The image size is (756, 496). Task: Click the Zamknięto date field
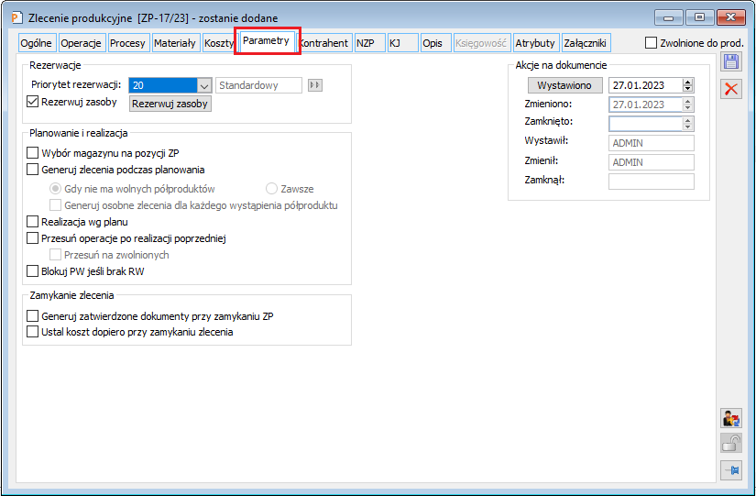pyautogui.click(x=646, y=124)
